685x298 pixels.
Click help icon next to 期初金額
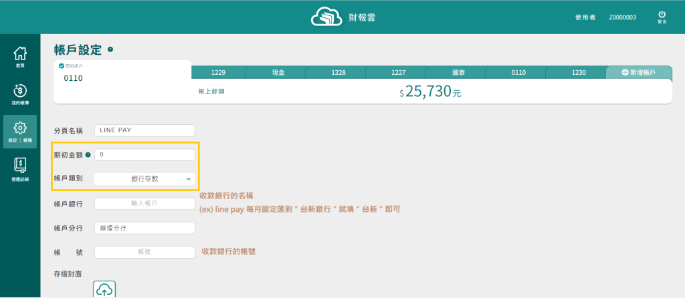88,155
